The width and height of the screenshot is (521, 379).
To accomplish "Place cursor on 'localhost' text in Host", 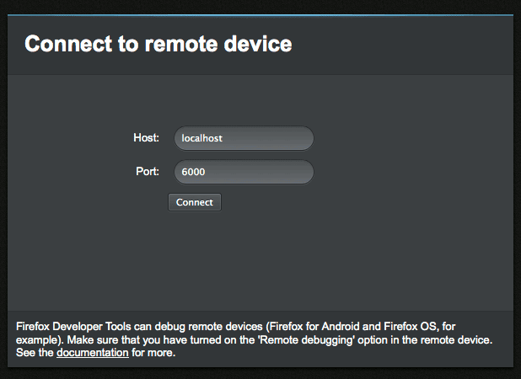I will 201,138.
